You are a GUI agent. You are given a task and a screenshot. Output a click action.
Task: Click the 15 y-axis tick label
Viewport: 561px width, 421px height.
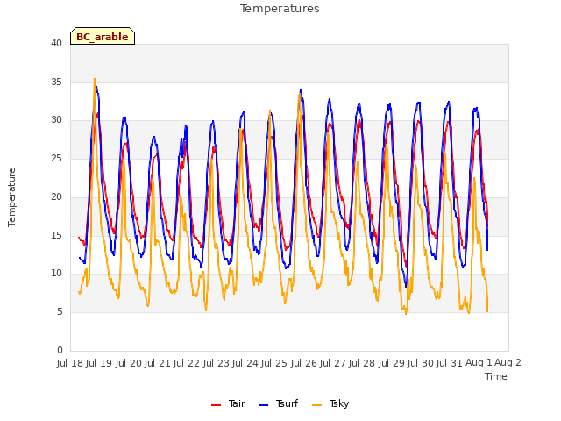click(56, 235)
